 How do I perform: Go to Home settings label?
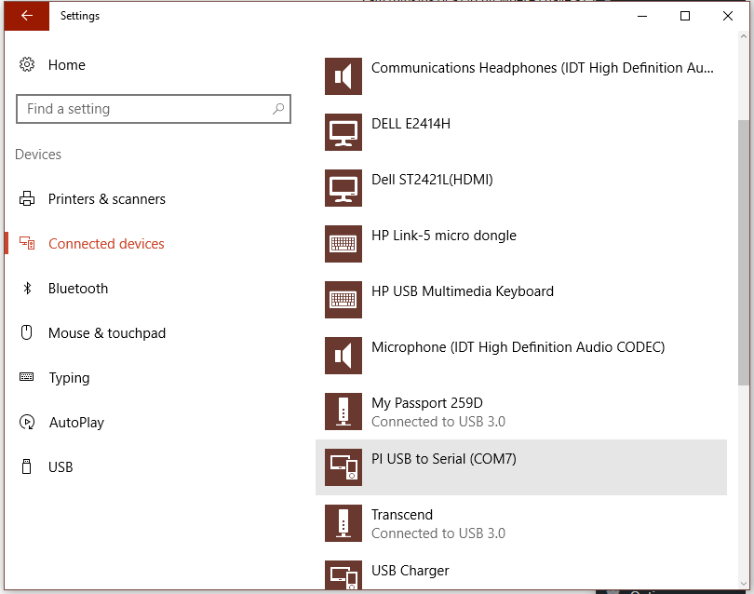click(67, 65)
